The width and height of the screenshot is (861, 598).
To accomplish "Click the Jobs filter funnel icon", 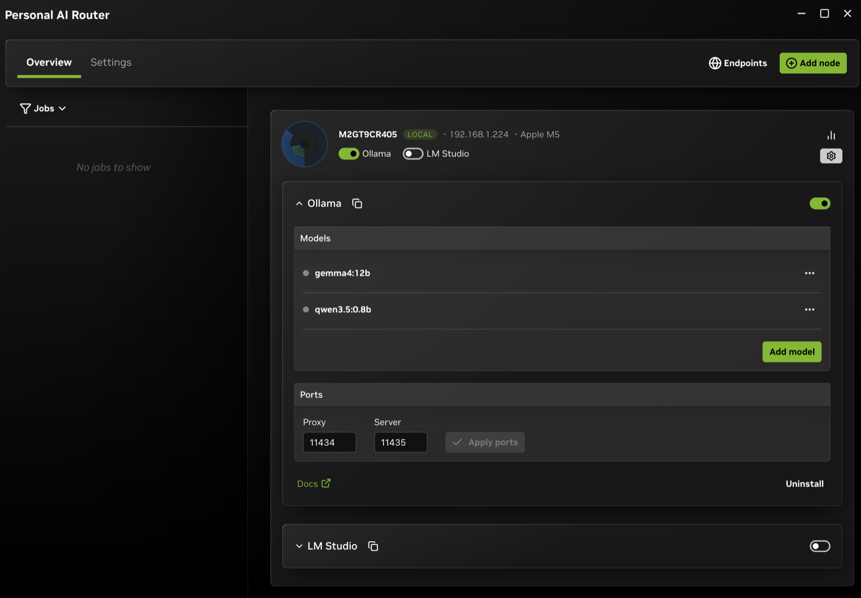I will (25, 109).
